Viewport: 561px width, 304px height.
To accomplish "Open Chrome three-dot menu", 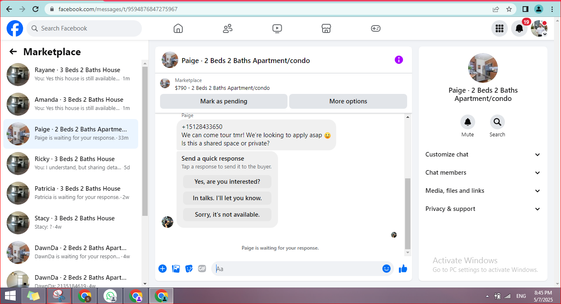I will tap(552, 9).
